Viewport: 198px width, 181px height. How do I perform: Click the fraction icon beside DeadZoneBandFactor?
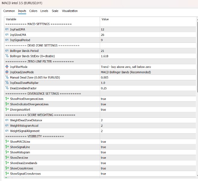tap(7, 88)
